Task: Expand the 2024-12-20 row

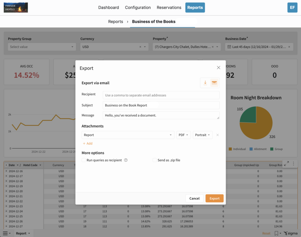Action: (x=6, y=191)
